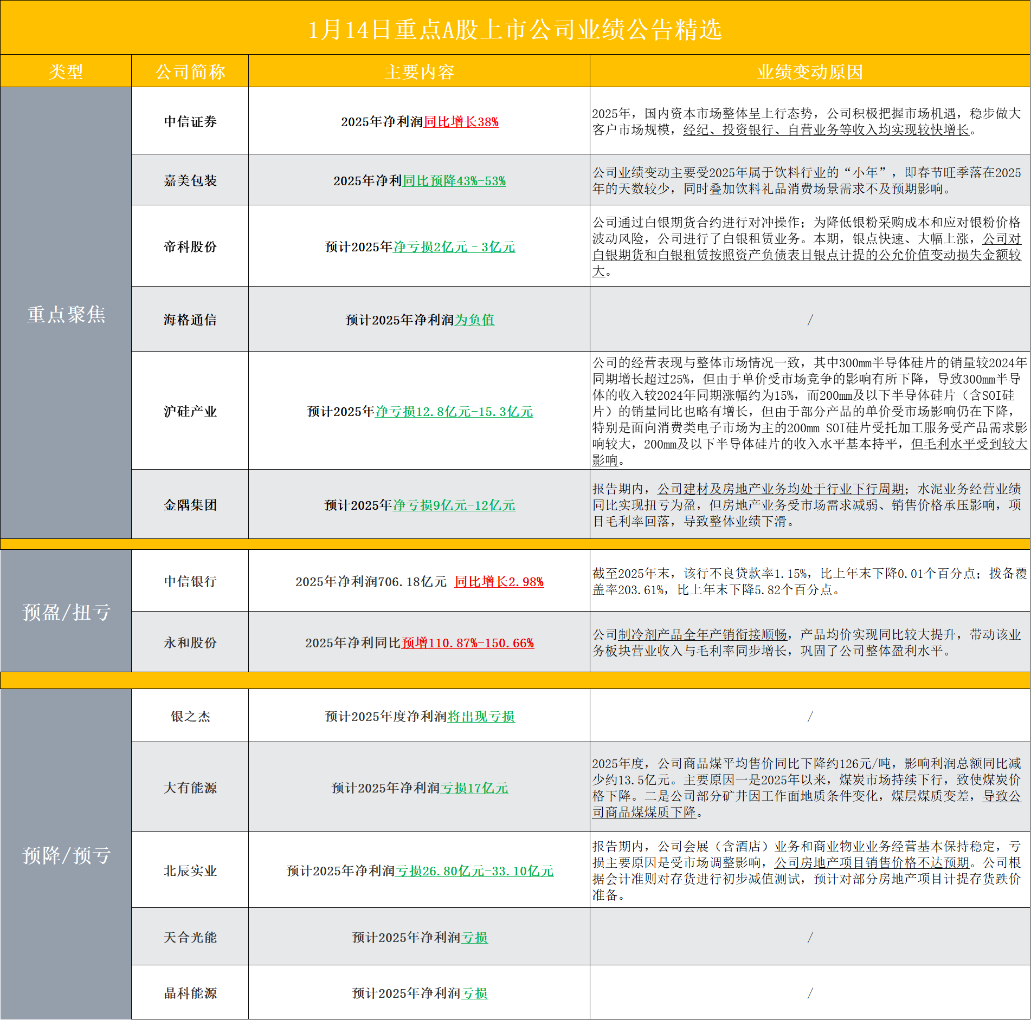Select the '类型' column header
Image resolution: width=1031 pixels, height=1020 pixels.
click(x=66, y=72)
